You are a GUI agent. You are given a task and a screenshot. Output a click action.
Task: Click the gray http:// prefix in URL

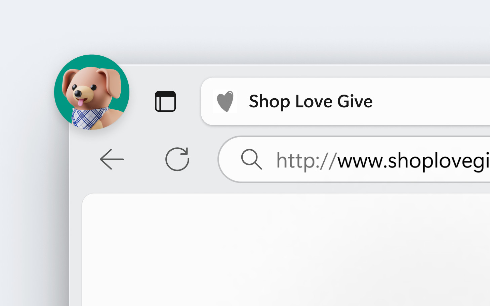coord(306,160)
